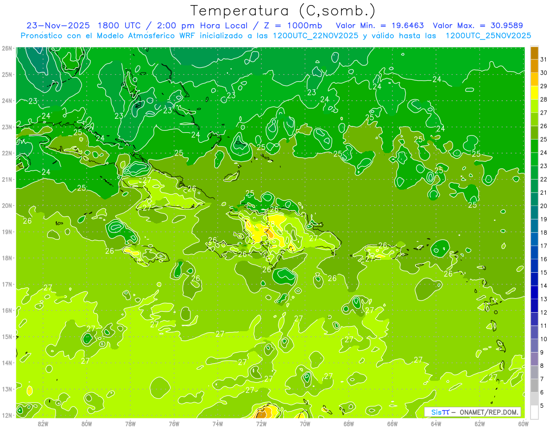Click the '20' label on the color scale
556x430 pixels.
click(544, 206)
